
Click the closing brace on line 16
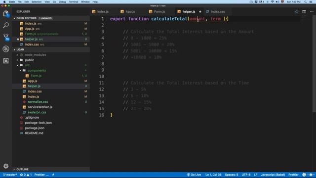(112, 115)
